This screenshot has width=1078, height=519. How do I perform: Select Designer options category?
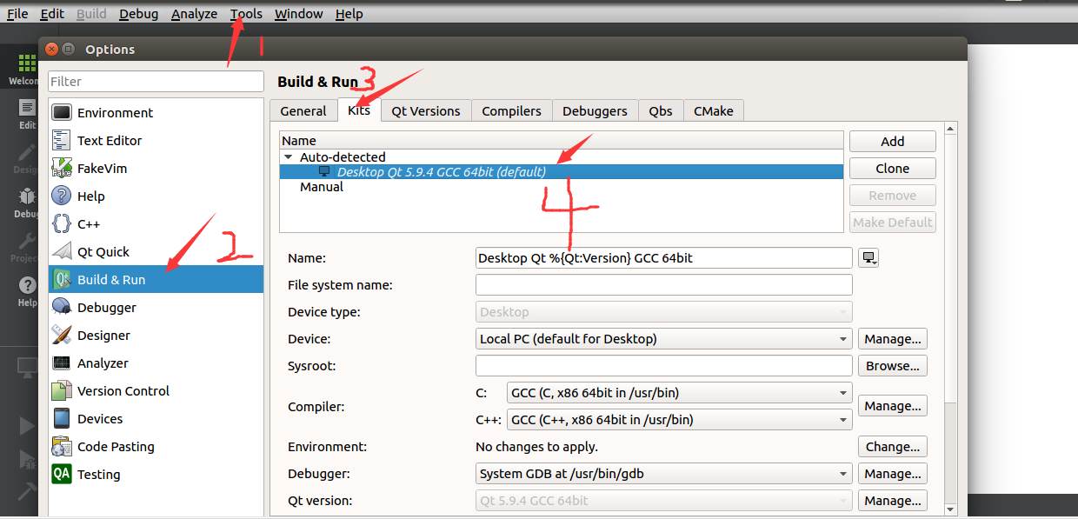[156, 336]
